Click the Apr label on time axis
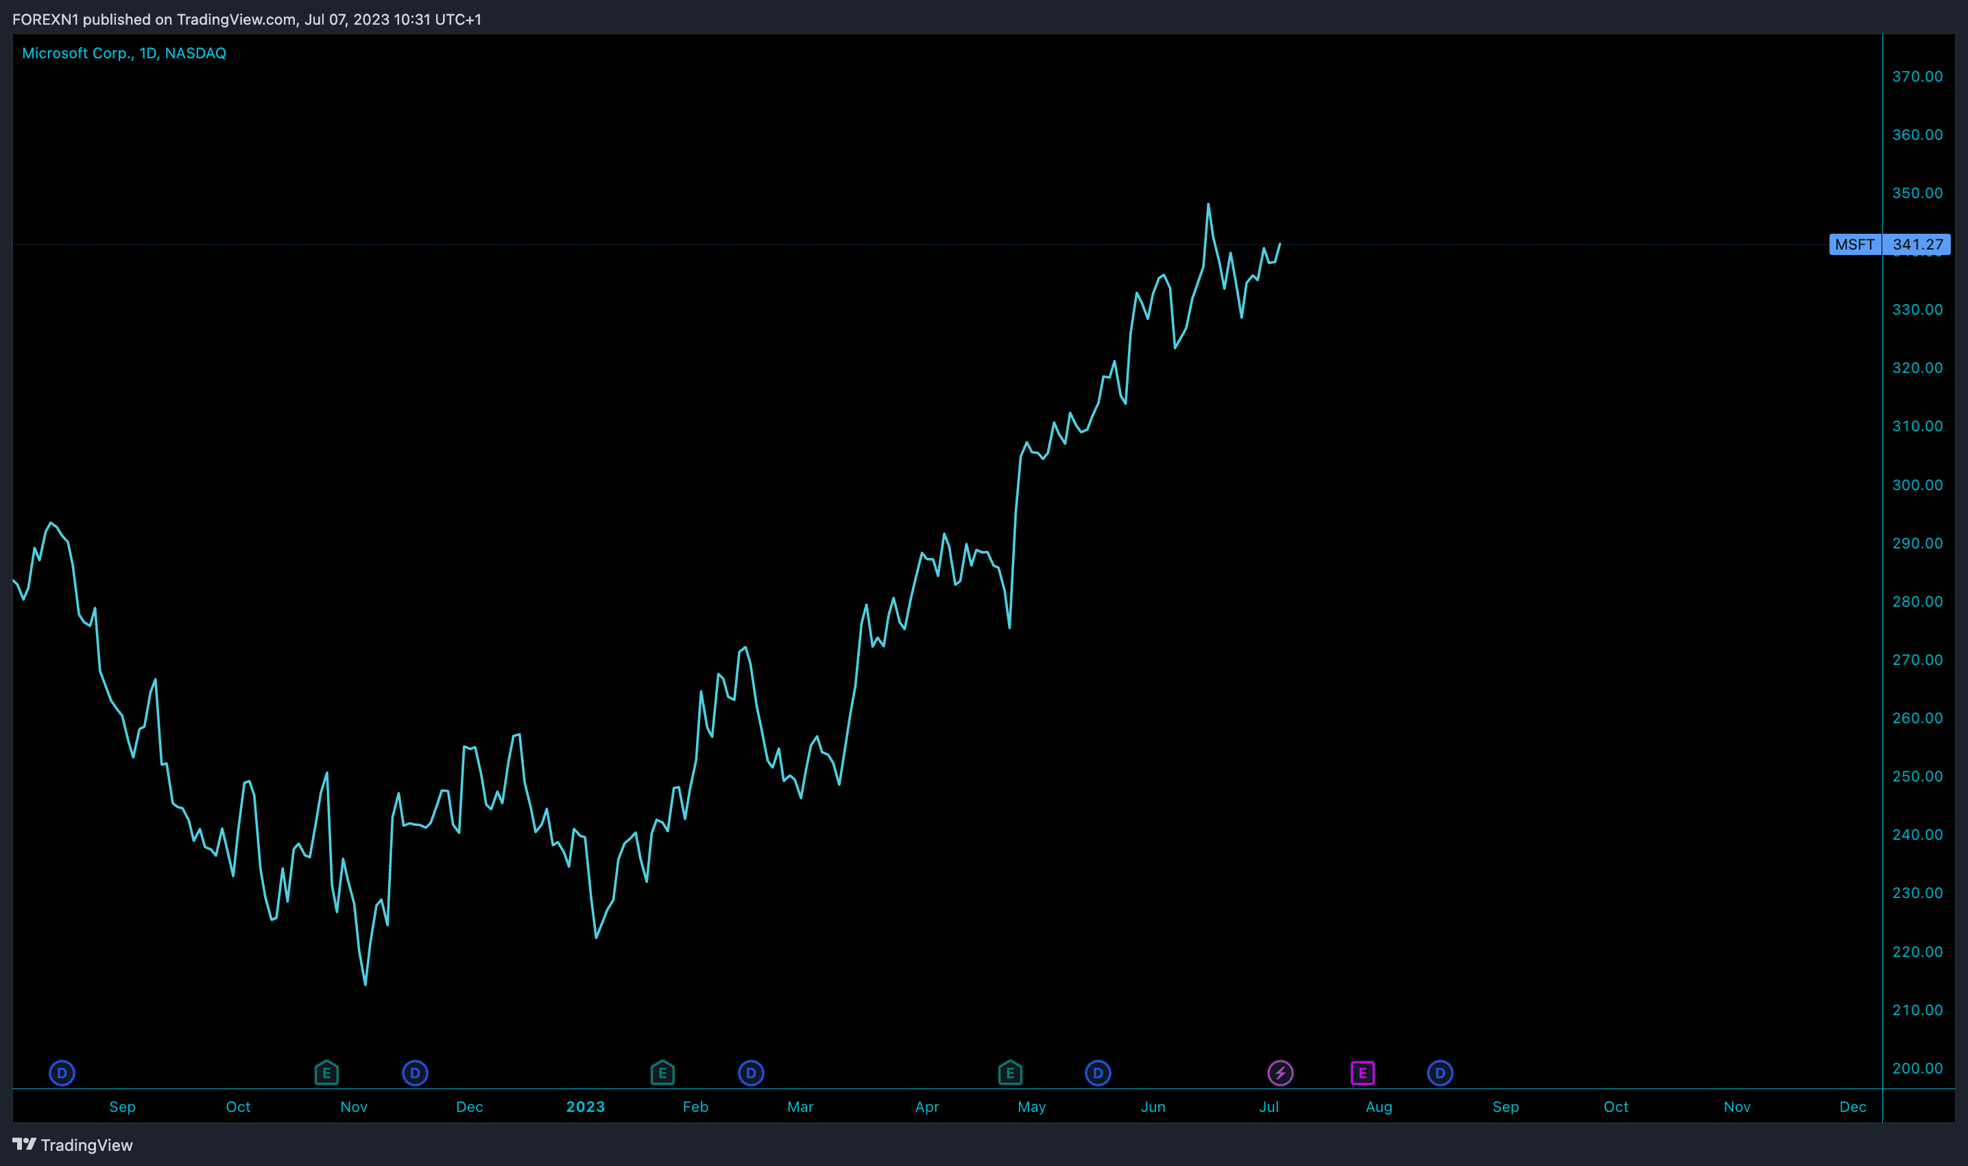 coord(926,1106)
